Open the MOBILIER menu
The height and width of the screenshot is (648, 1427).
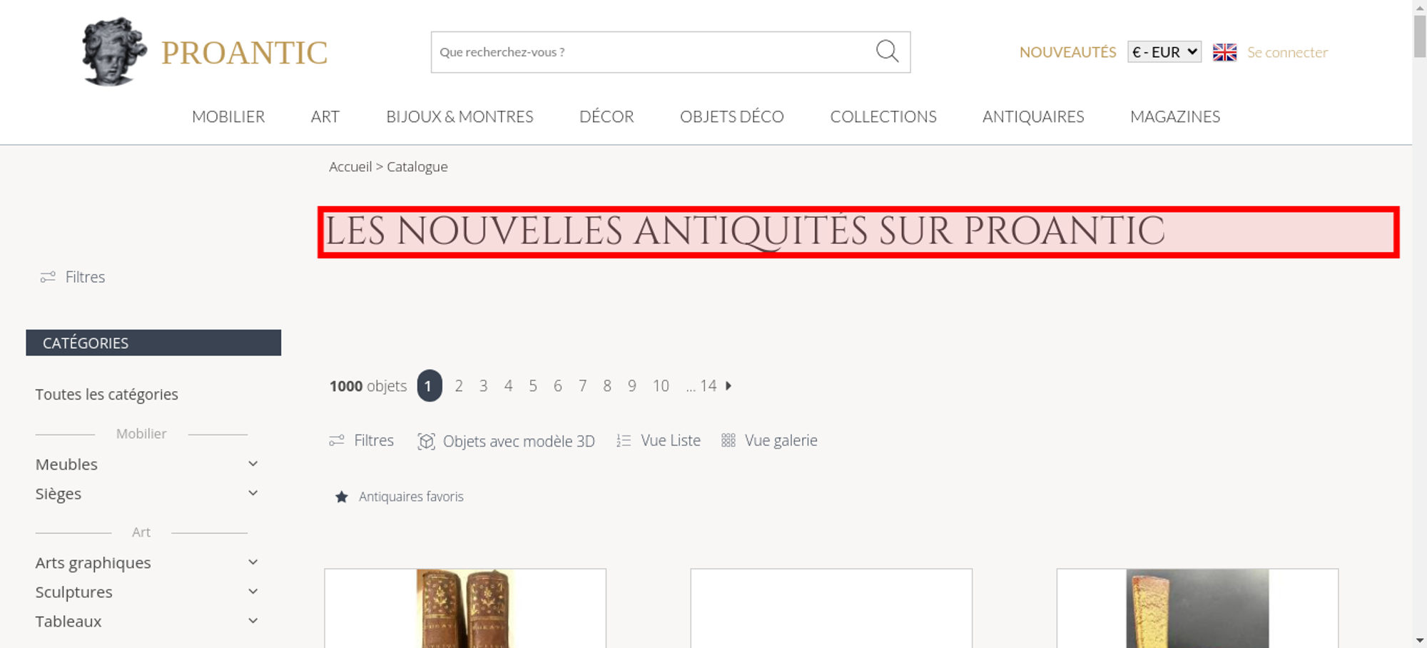click(x=228, y=116)
